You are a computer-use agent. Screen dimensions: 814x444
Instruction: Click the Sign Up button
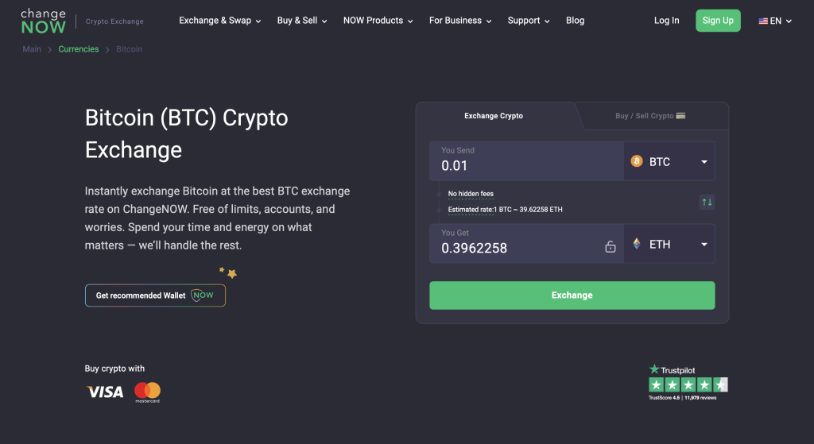pos(718,21)
